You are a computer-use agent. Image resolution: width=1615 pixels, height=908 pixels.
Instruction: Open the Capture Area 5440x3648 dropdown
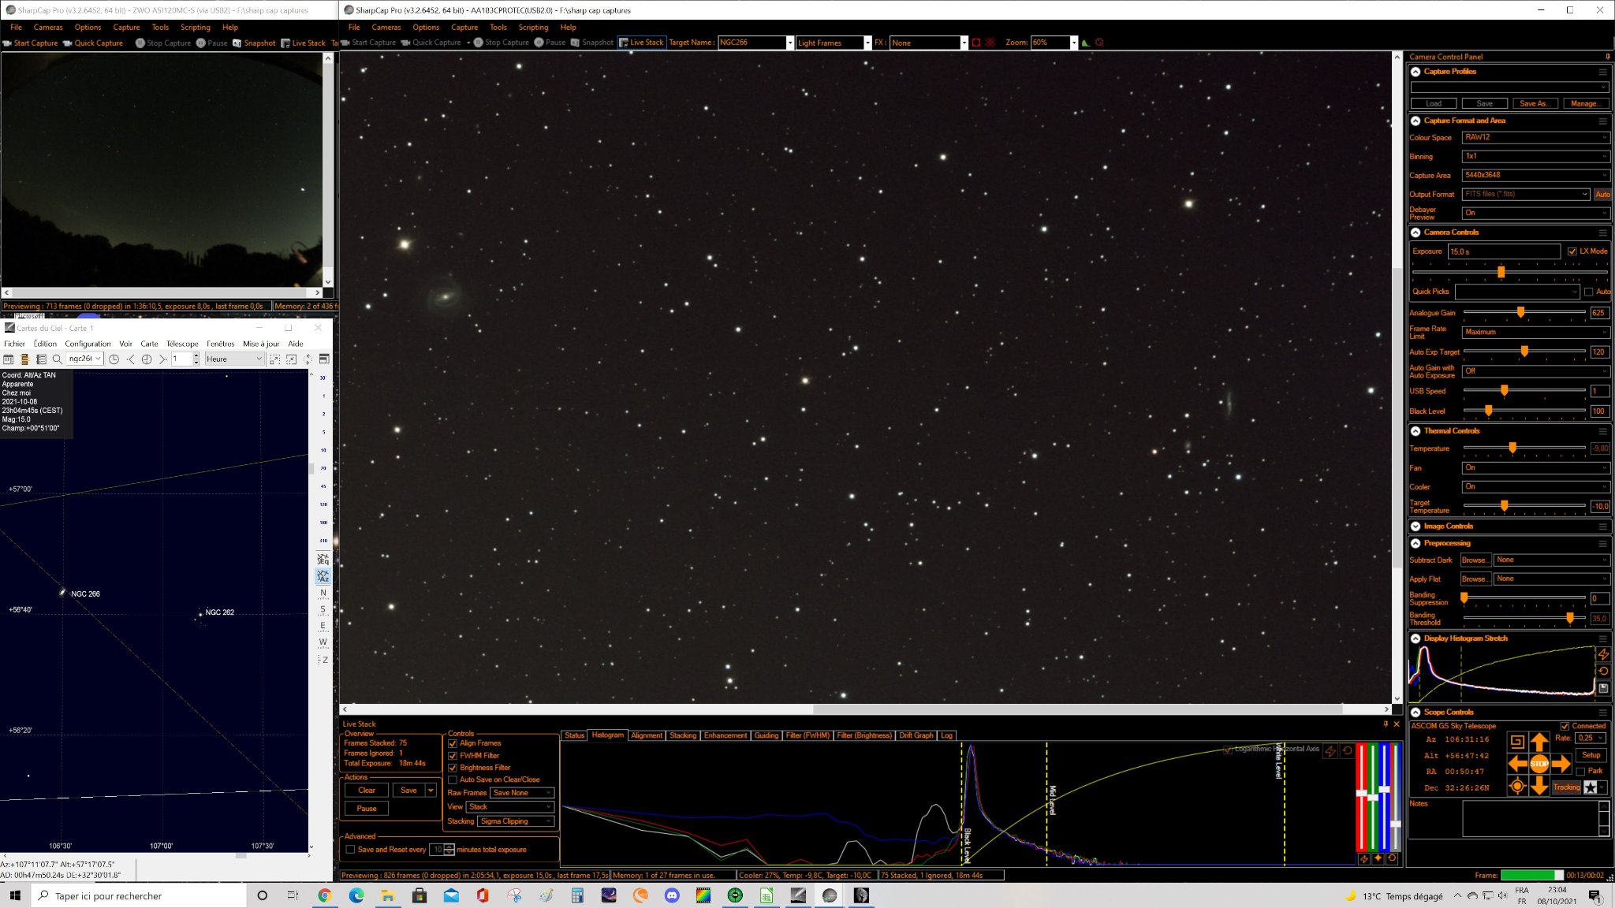click(1535, 175)
